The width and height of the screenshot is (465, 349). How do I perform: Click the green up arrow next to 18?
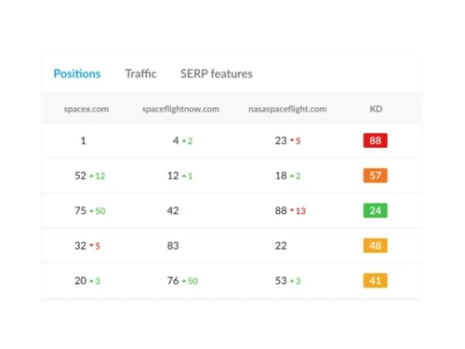pos(292,176)
